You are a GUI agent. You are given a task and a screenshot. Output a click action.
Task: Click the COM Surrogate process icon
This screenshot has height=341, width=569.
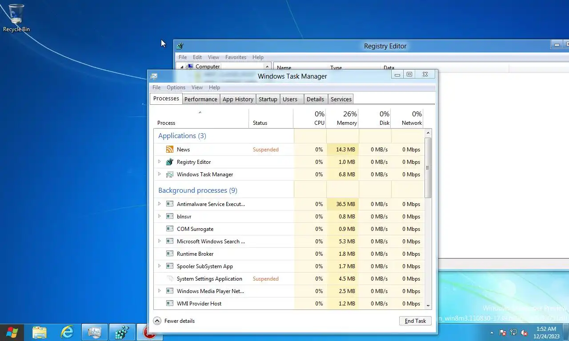[169, 229]
